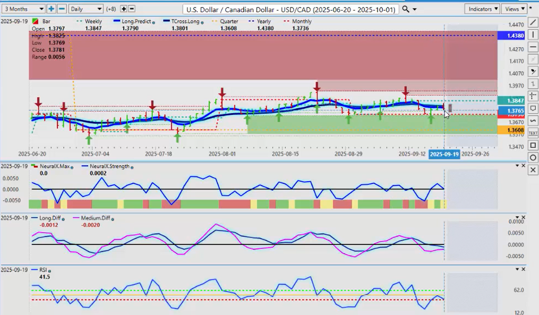Open the Views dropdown menu
539x315 pixels.
click(x=515, y=9)
